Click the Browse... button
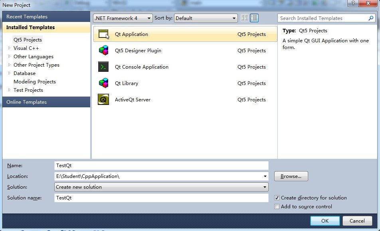The width and height of the screenshot is (380, 231). [291, 176]
